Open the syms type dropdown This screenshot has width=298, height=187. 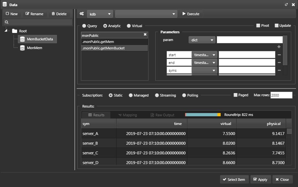point(204,70)
